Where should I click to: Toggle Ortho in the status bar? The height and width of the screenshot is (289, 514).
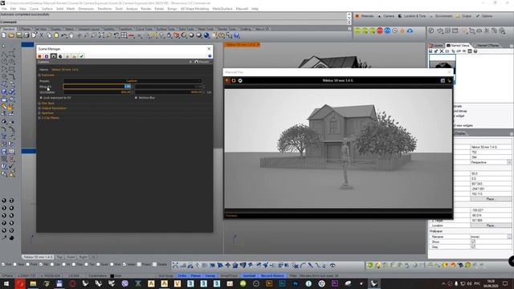click(x=182, y=275)
